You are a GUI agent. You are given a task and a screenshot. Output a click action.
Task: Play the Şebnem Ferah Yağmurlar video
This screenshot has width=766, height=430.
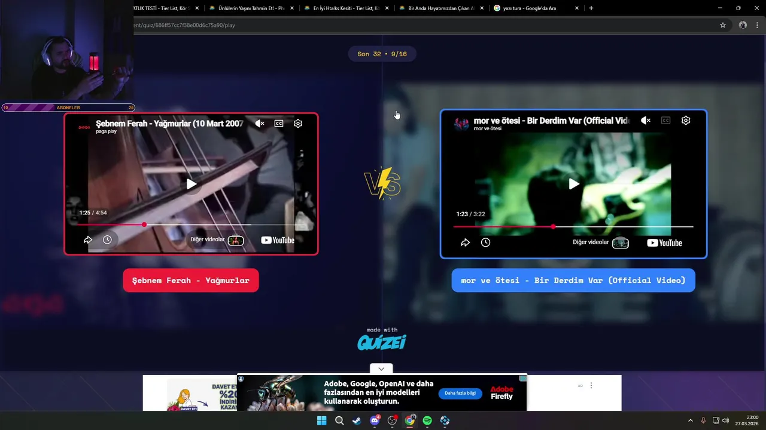point(191,184)
